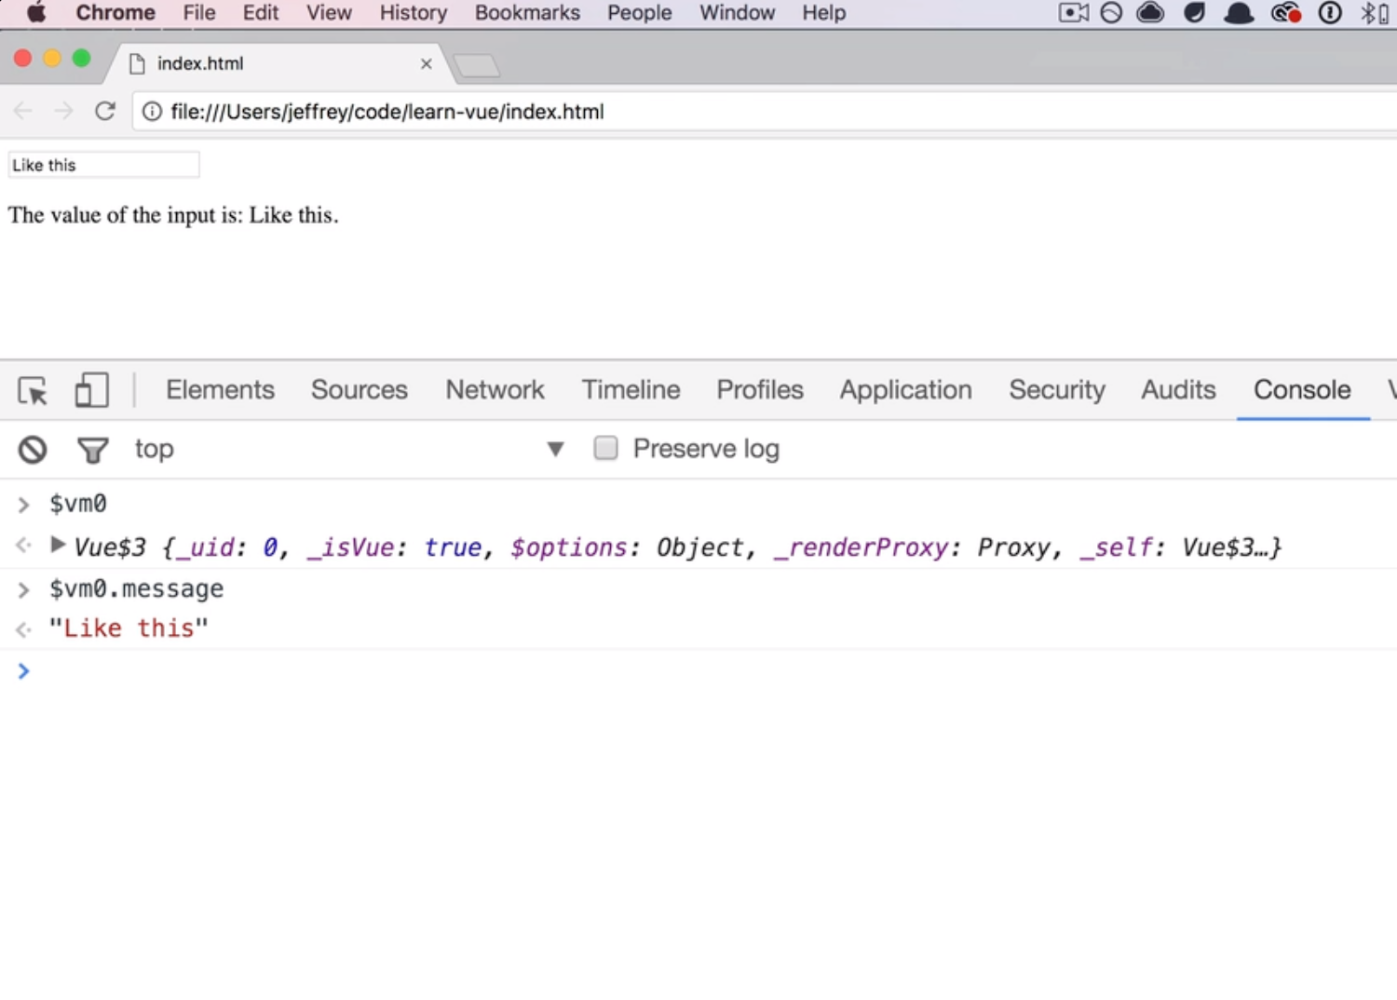Click the _uid: 0 property

(227, 547)
